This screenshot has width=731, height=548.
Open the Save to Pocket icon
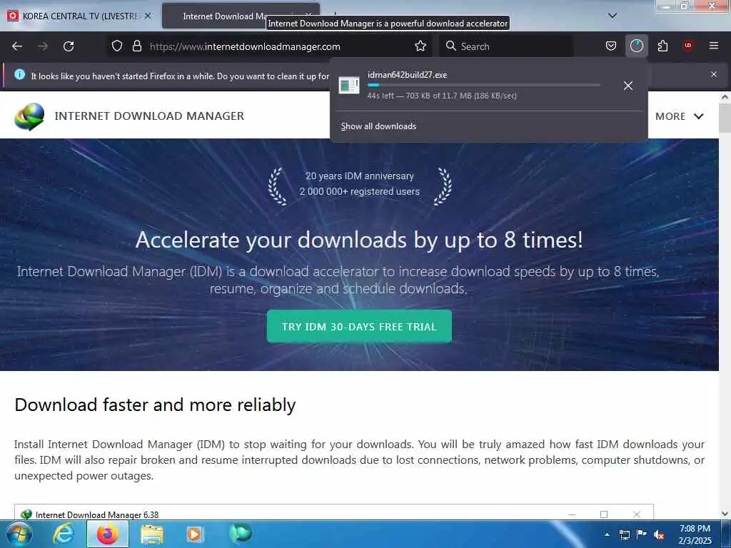coord(611,46)
